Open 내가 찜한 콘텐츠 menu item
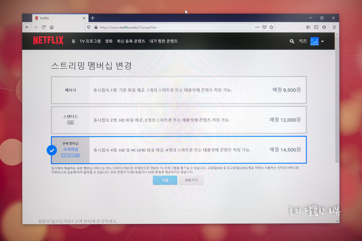Screen dimensions: 362x241 (163, 41)
